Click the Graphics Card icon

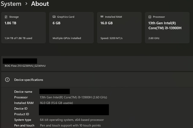54,17
